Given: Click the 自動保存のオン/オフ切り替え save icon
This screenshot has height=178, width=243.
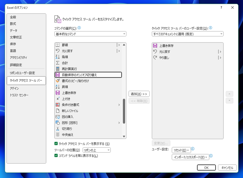Looking at the screenshot, I should tap(58, 75).
